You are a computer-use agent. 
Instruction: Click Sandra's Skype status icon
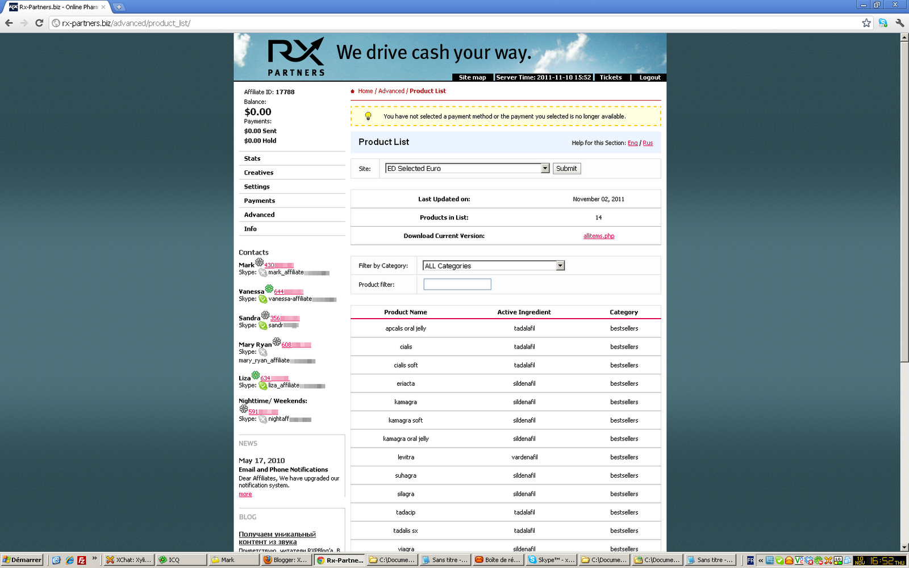[x=262, y=326]
